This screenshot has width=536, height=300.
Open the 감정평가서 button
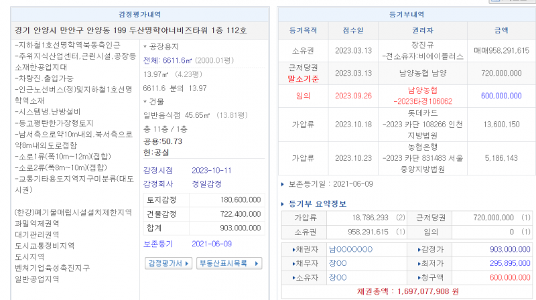[167, 262]
